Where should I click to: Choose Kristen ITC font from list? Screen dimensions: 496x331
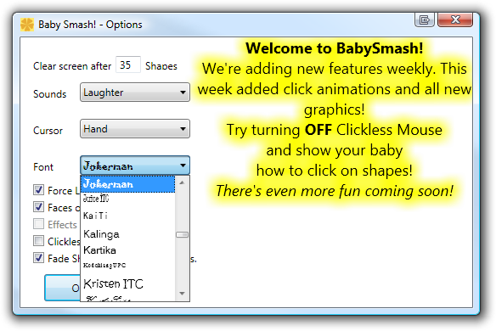click(127, 283)
